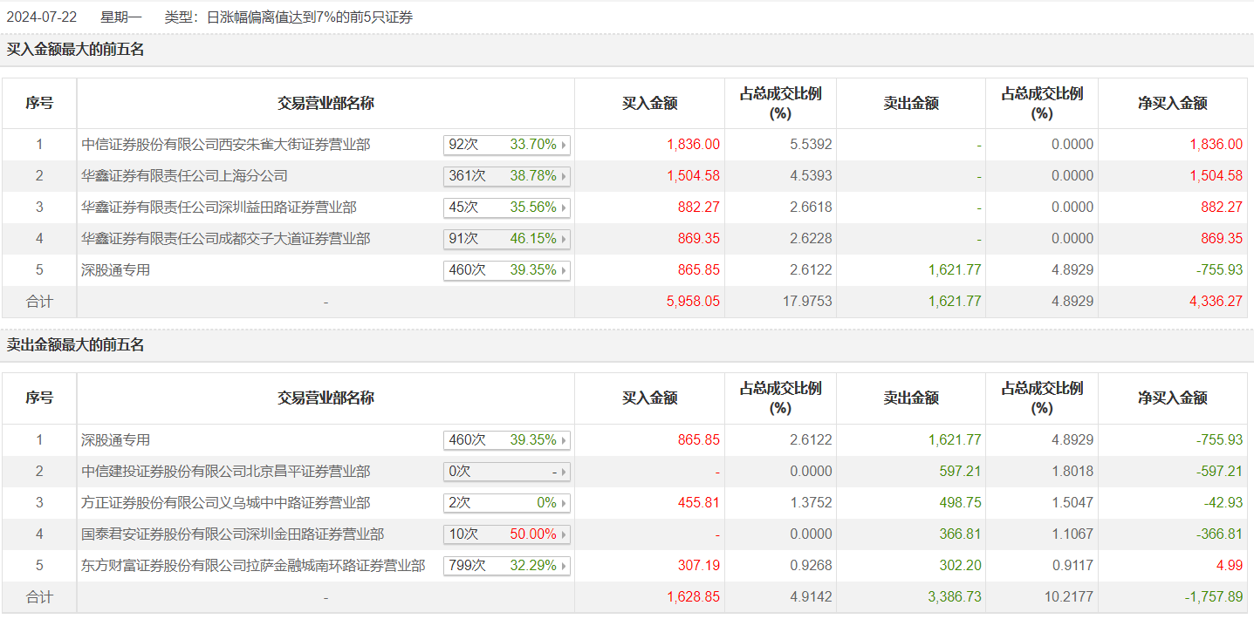Image resolution: width=1254 pixels, height=619 pixels.
Task: Click the sell-table buy total 1,628.85
Action: tap(693, 597)
